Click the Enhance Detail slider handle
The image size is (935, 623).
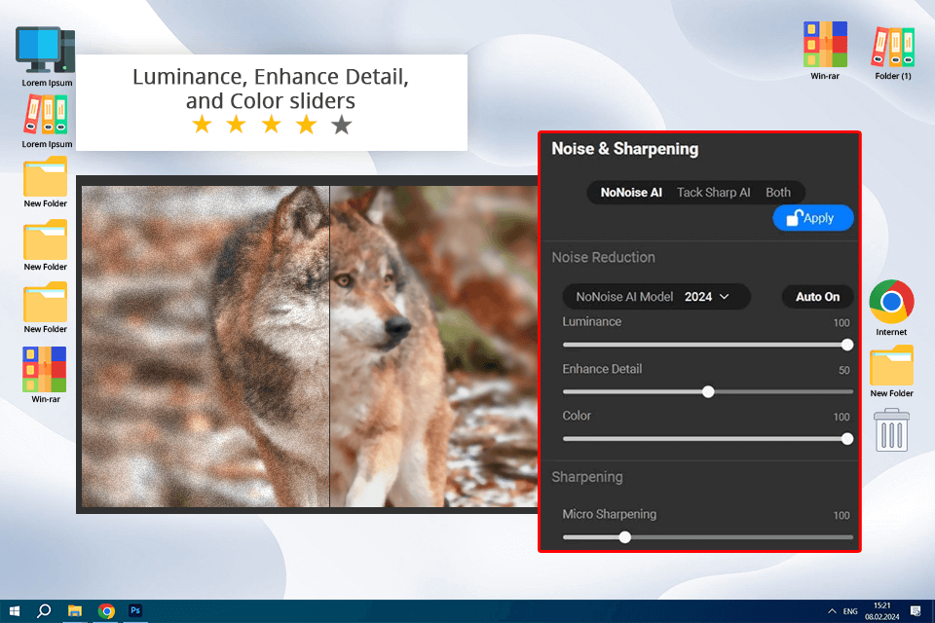[x=708, y=391]
